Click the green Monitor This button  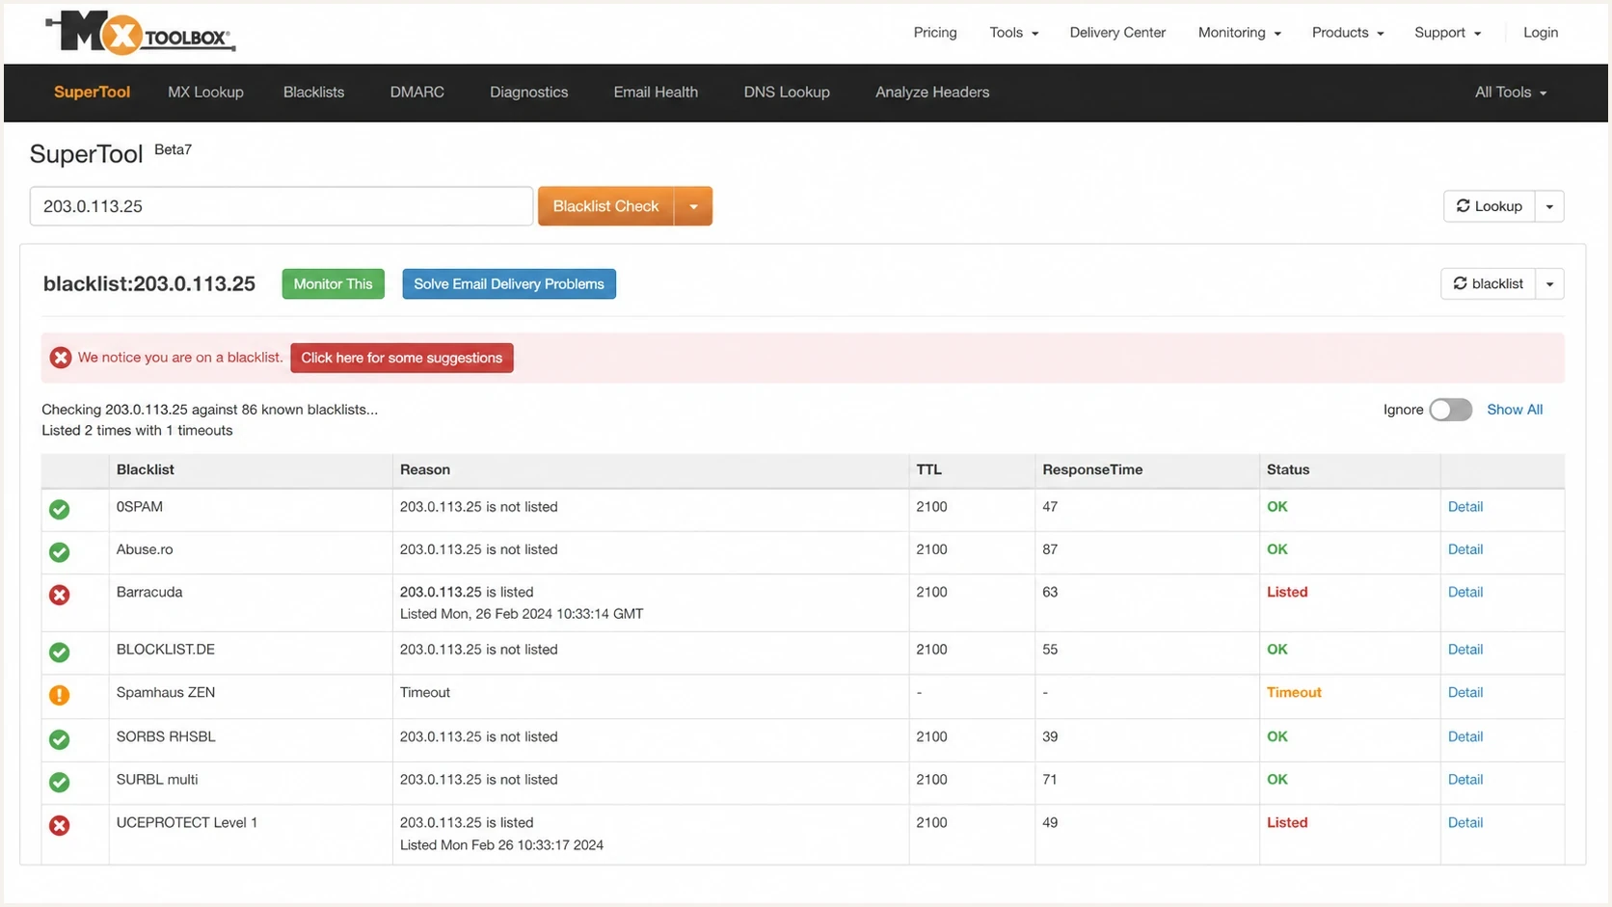[x=333, y=284]
